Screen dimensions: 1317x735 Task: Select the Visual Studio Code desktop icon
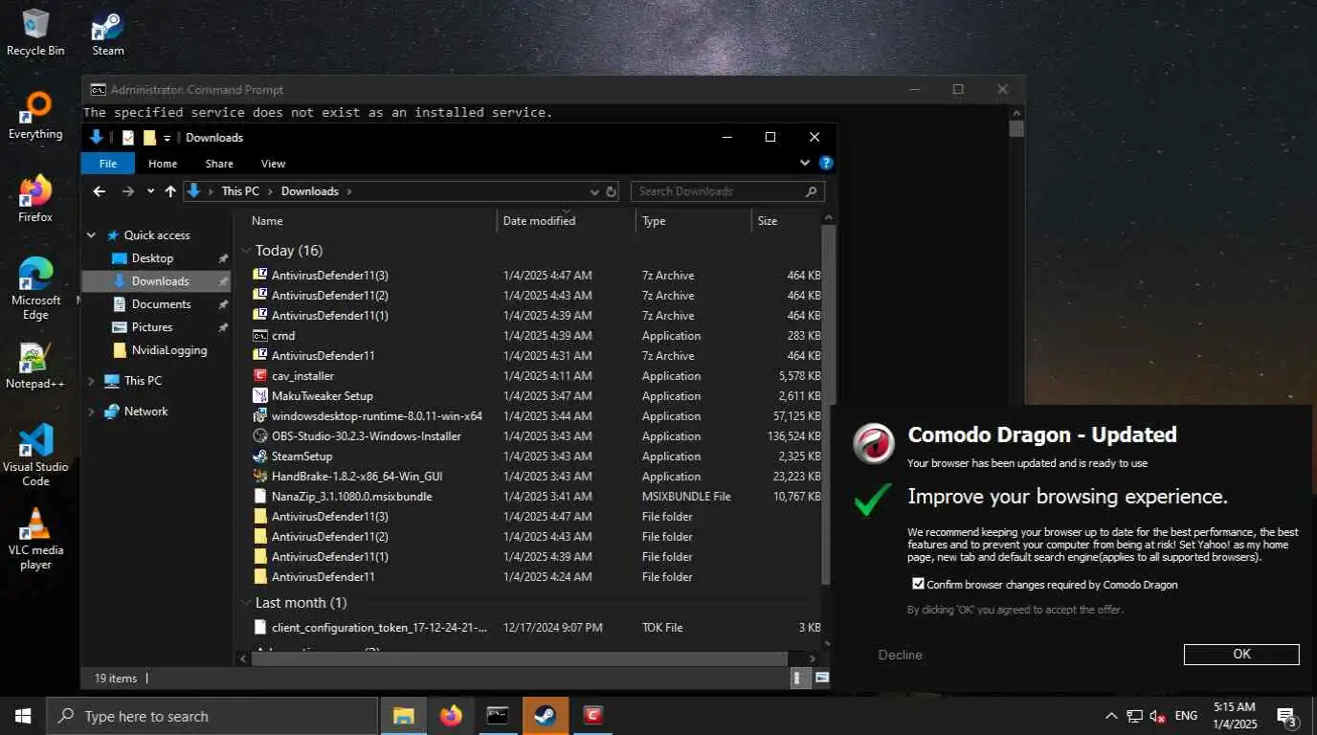[35, 455]
